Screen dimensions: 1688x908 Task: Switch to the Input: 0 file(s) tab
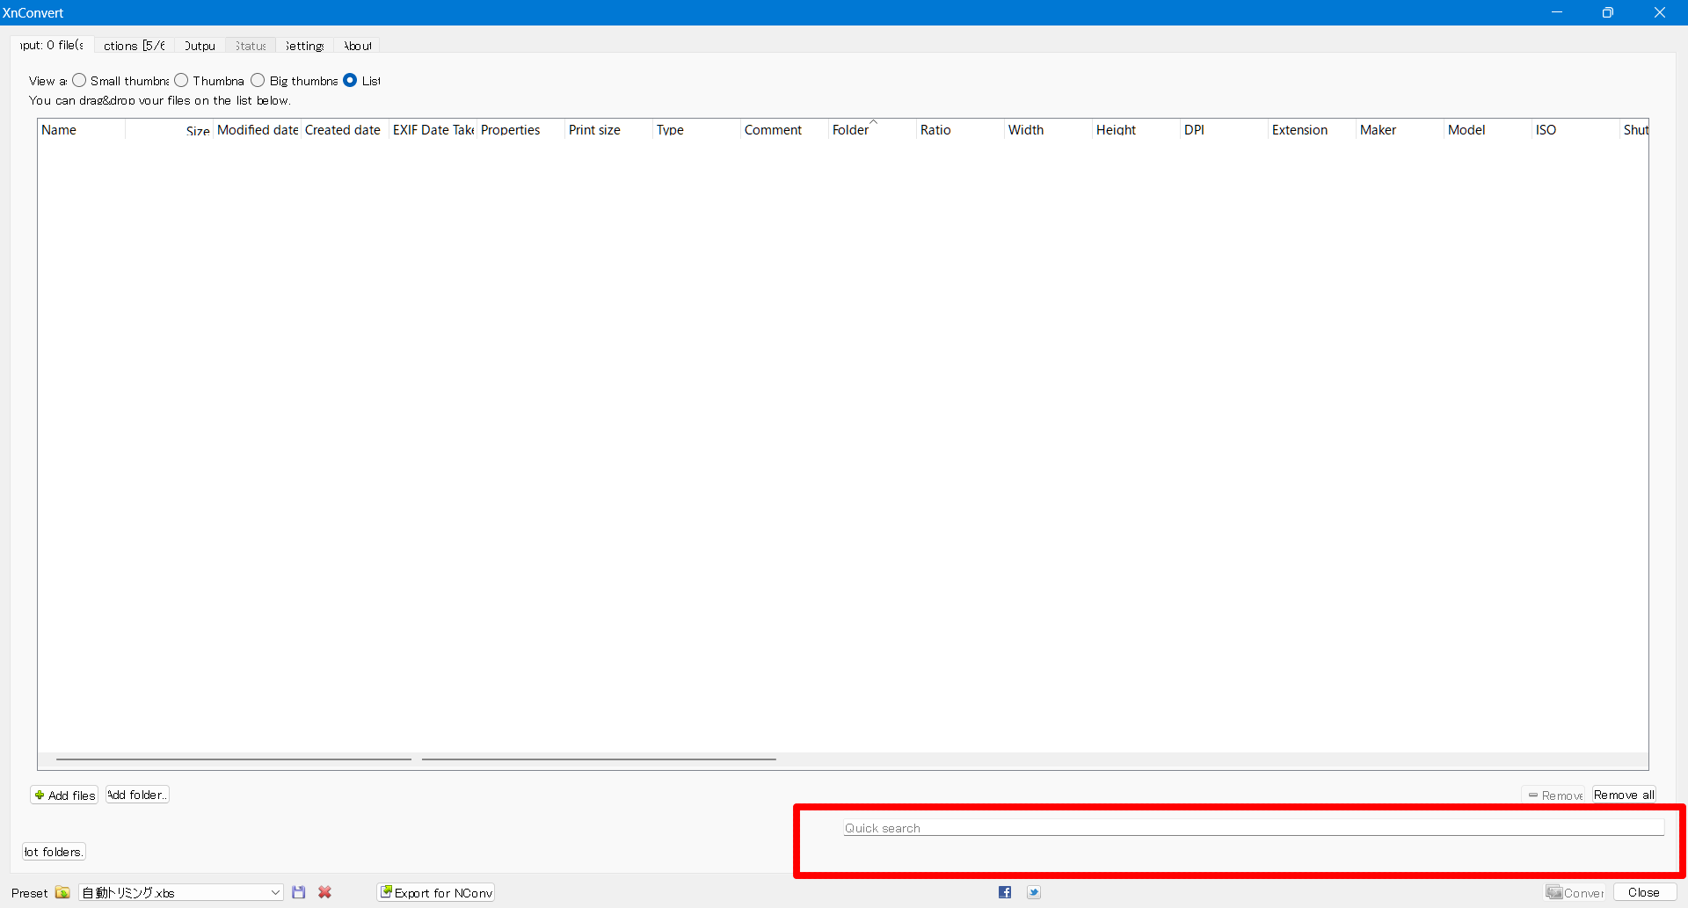pyautogui.click(x=53, y=45)
